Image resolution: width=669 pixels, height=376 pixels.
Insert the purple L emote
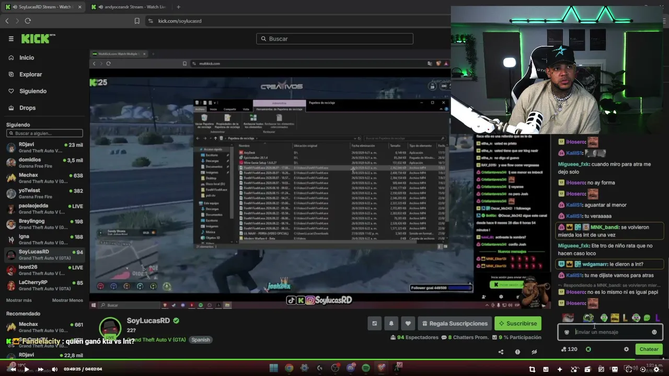coord(657,318)
